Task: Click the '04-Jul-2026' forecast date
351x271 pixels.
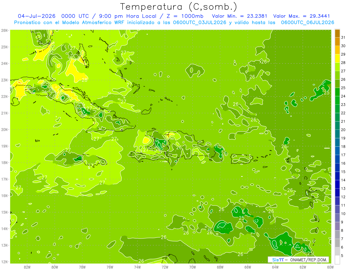Action: [x=37, y=16]
